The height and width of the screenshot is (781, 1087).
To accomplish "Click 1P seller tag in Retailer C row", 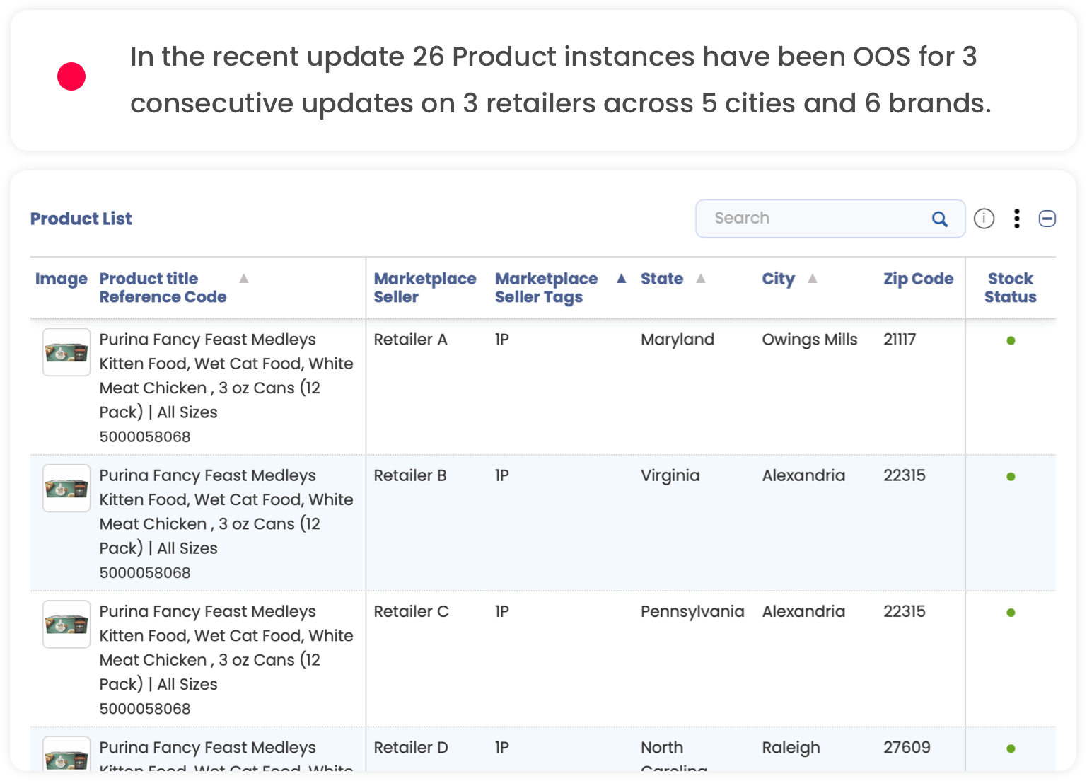I will coord(501,611).
